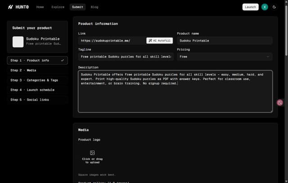288x183 pixels.
Task: Click the Hunt0 logo icon
Action: pos(10,7)
